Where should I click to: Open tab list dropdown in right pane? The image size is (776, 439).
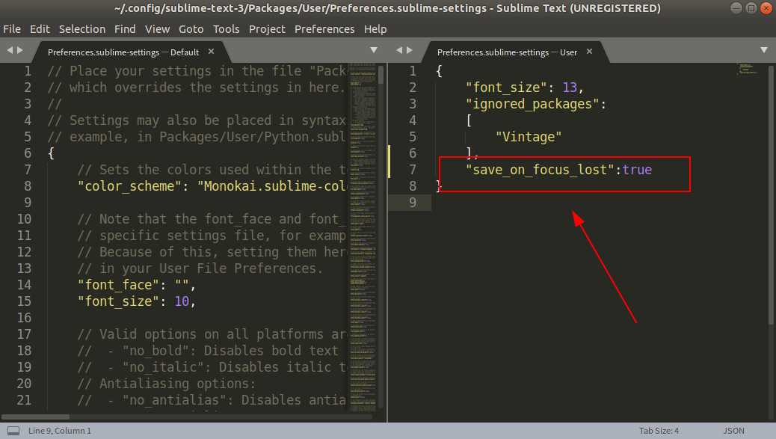pos(764,50)
